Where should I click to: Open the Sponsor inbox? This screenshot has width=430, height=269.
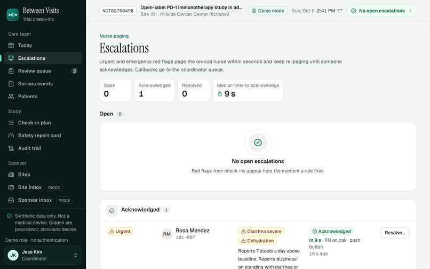click(x=43, y=200)
